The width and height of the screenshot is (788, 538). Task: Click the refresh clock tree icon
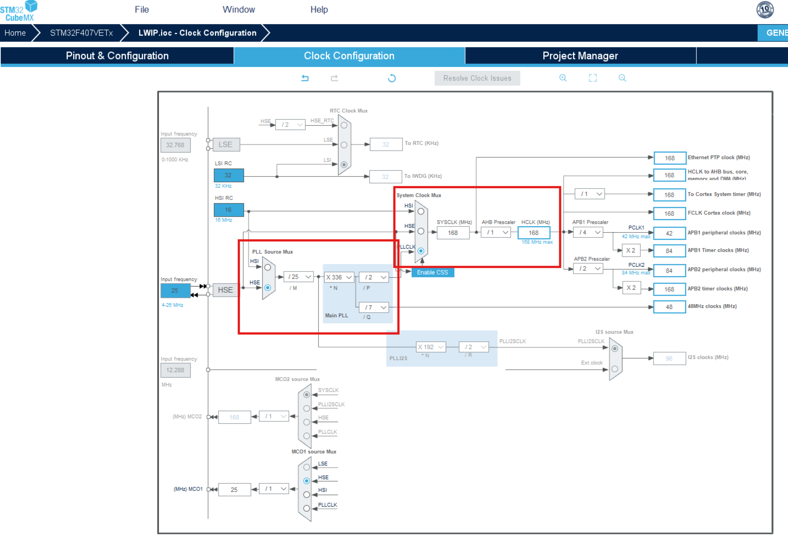pos(392,78)
